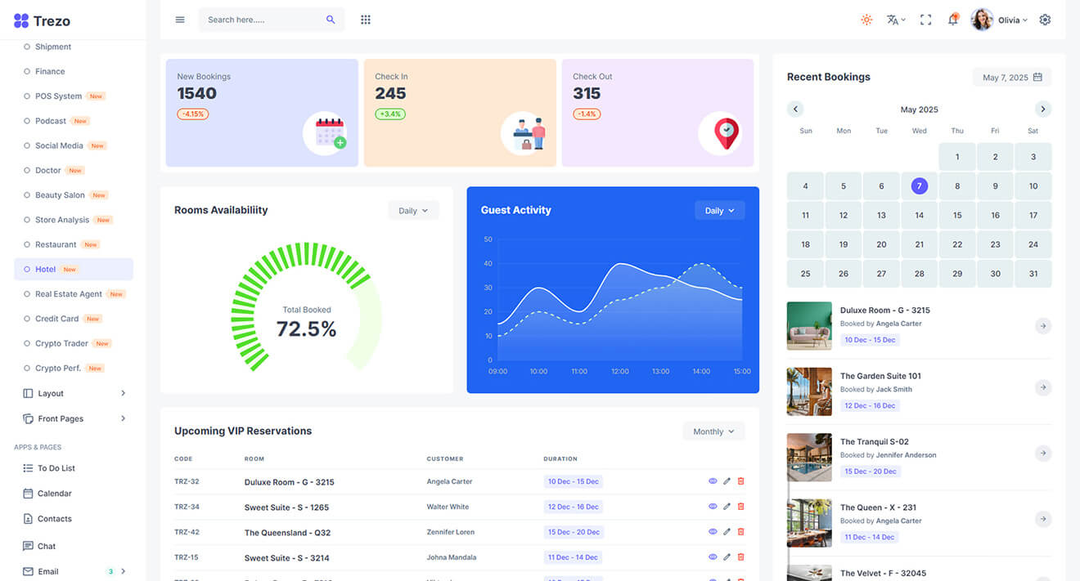The width and height of the screenshot is (1080, 581).
Task: Go to next month in calendar
Action: [x=1042, y=109]
